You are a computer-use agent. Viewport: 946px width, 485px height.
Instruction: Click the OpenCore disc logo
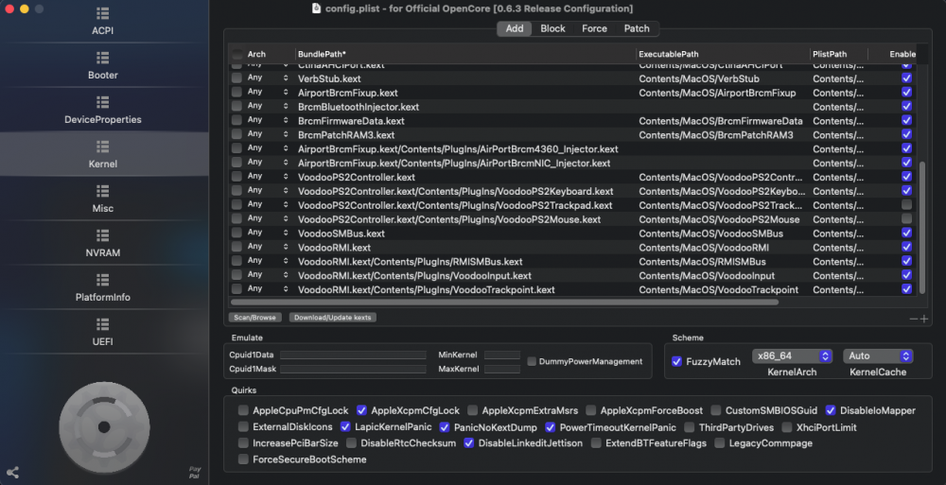(104, 427)
